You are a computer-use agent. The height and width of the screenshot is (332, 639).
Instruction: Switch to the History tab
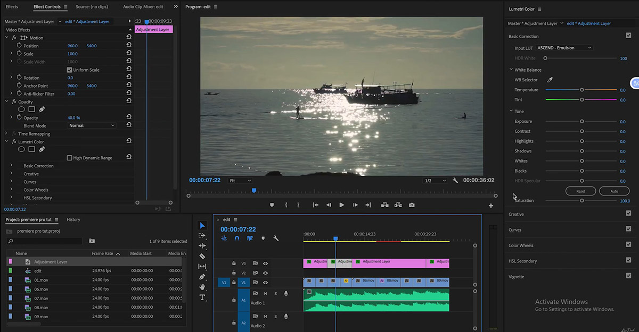pyautogui.click(x=73, y=219)
